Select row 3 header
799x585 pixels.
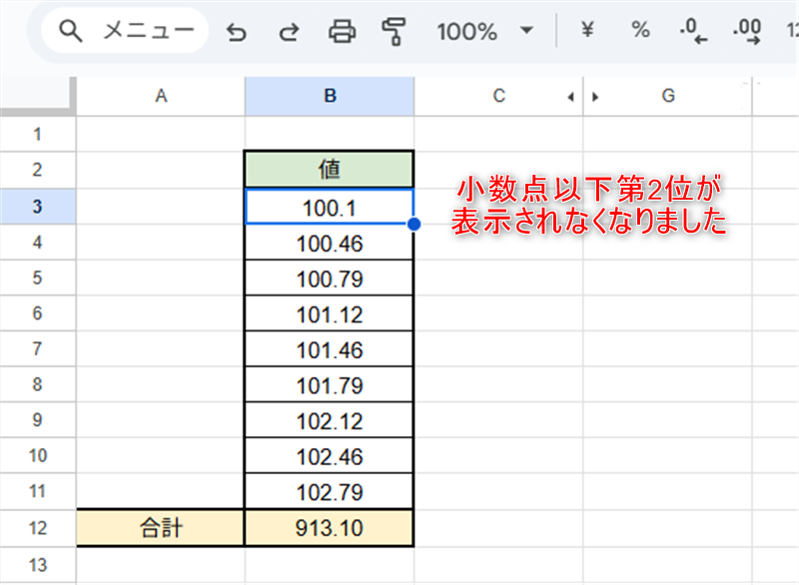38,206
